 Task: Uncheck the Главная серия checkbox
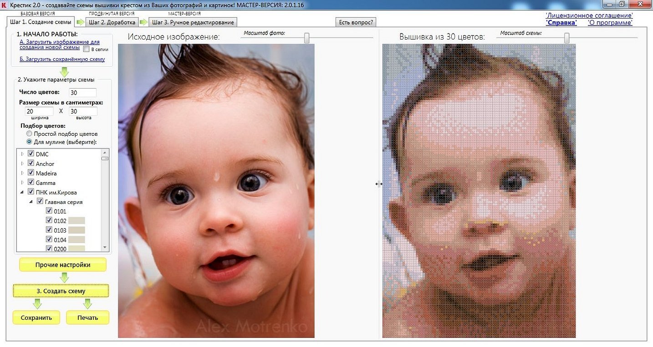40,201
